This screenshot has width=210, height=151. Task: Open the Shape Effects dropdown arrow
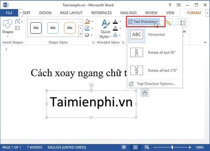[92, 35]
